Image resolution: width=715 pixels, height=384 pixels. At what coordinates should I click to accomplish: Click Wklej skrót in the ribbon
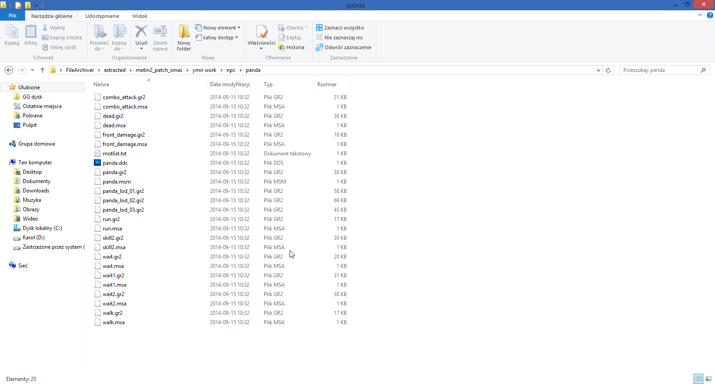click(59, 47)
